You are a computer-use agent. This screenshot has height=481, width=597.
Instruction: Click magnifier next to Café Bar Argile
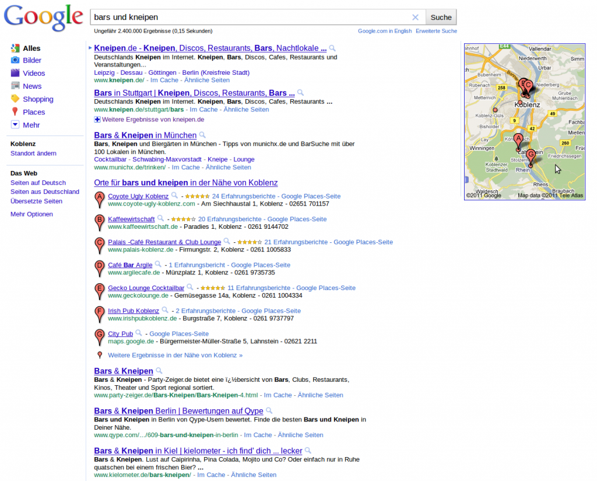tap(158, 264)
